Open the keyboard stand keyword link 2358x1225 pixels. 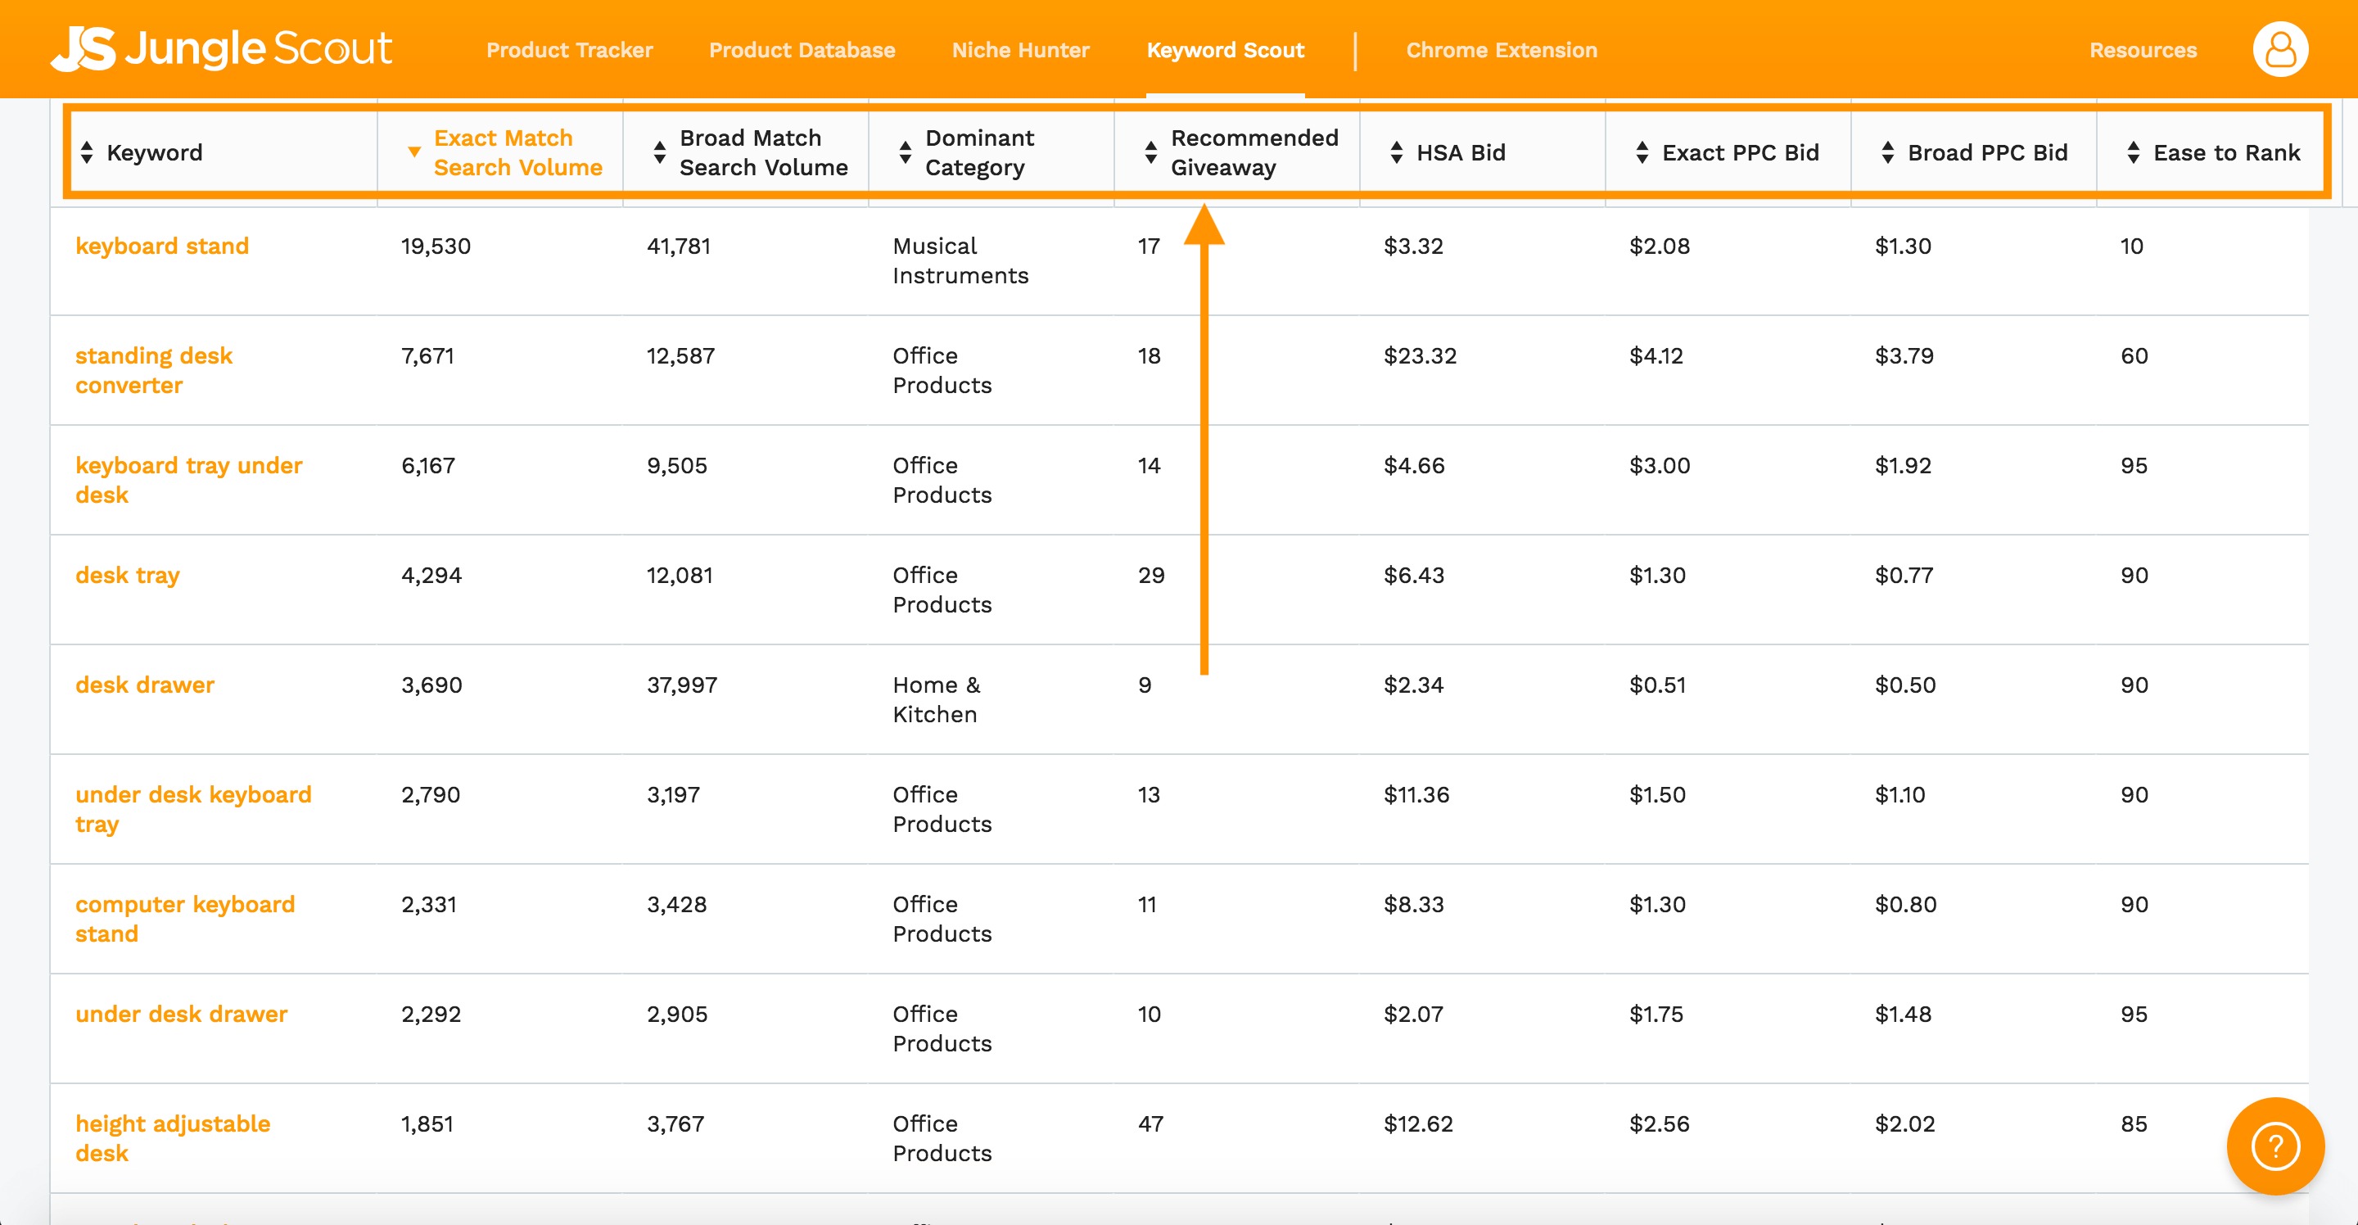(x=162, y=246)
